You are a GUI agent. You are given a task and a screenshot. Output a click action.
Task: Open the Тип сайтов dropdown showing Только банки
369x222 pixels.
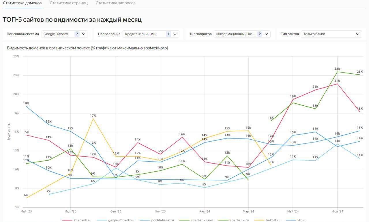(x=331, y=34)
